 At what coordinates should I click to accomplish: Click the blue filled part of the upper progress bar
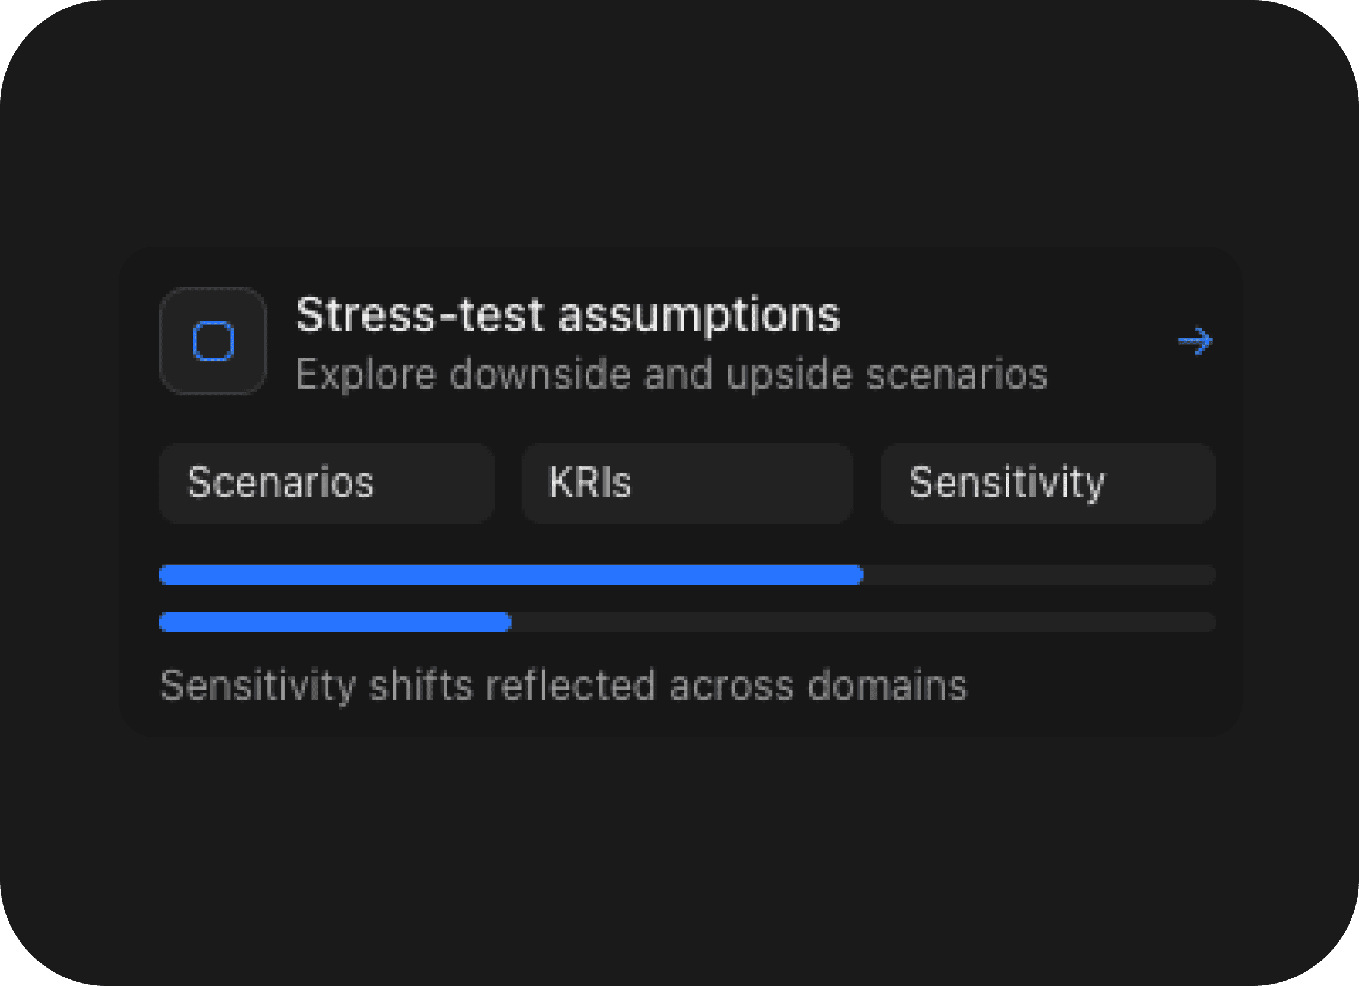509,575
